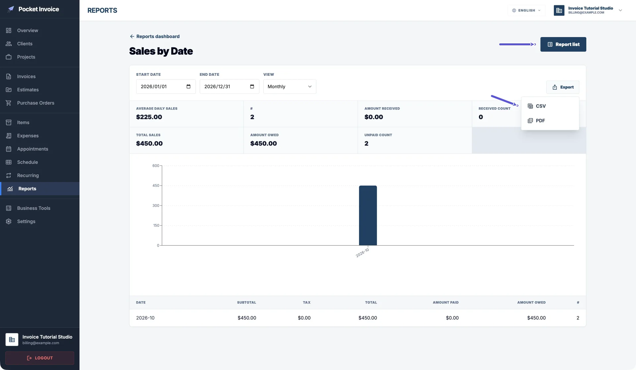Screen dimensions: 636x370
Task: Click the Schedule table icon
Action: pyautogui.click(x=9, y=162)
